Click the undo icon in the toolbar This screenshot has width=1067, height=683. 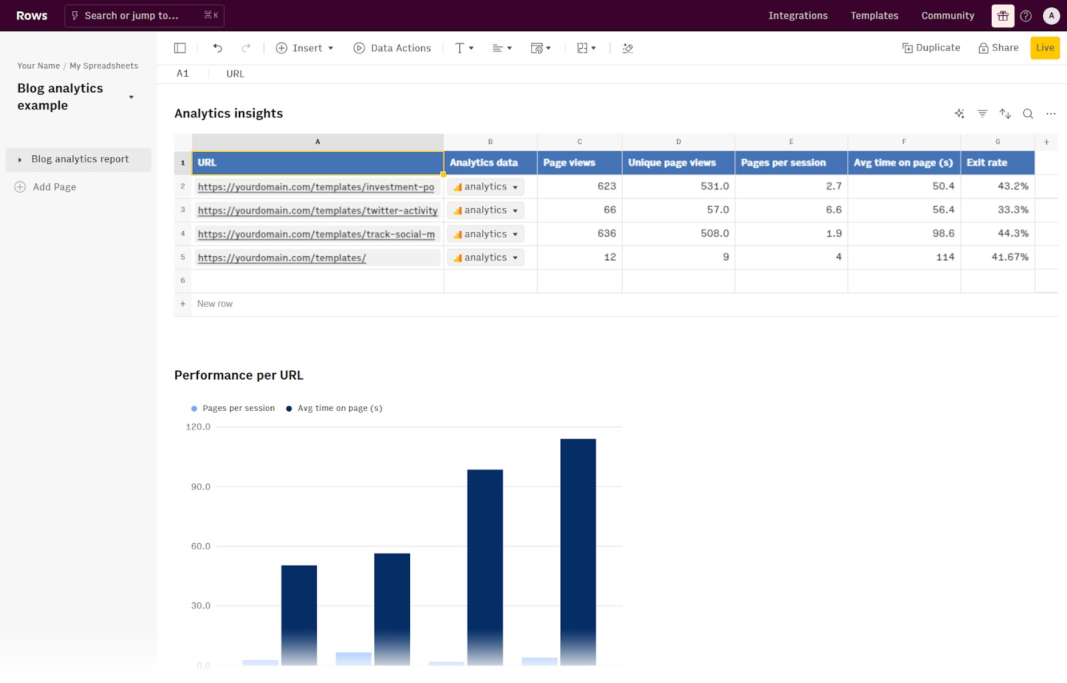point(217,47)
